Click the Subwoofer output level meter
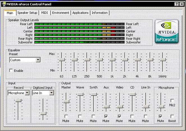Image resolution: width=186 pixels, height=131 pixels. tap(79, 42)
